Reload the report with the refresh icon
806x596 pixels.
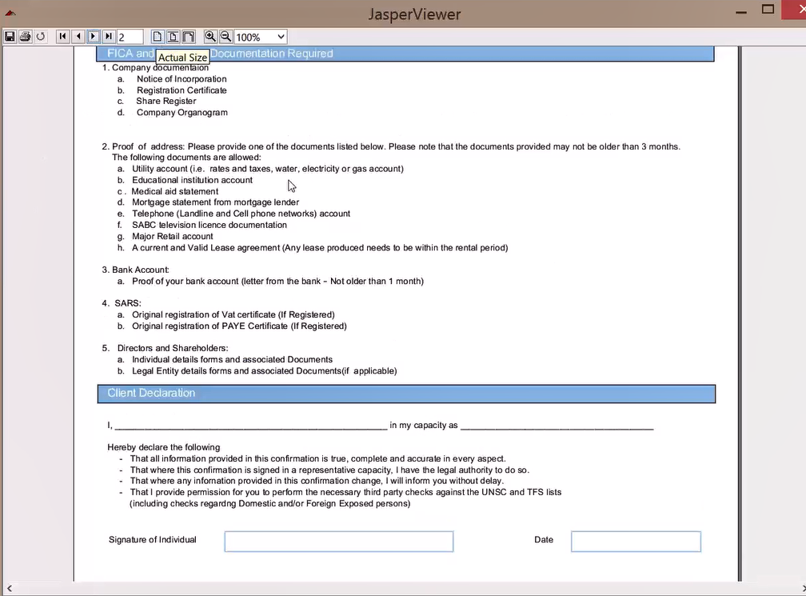coord(41,37)
